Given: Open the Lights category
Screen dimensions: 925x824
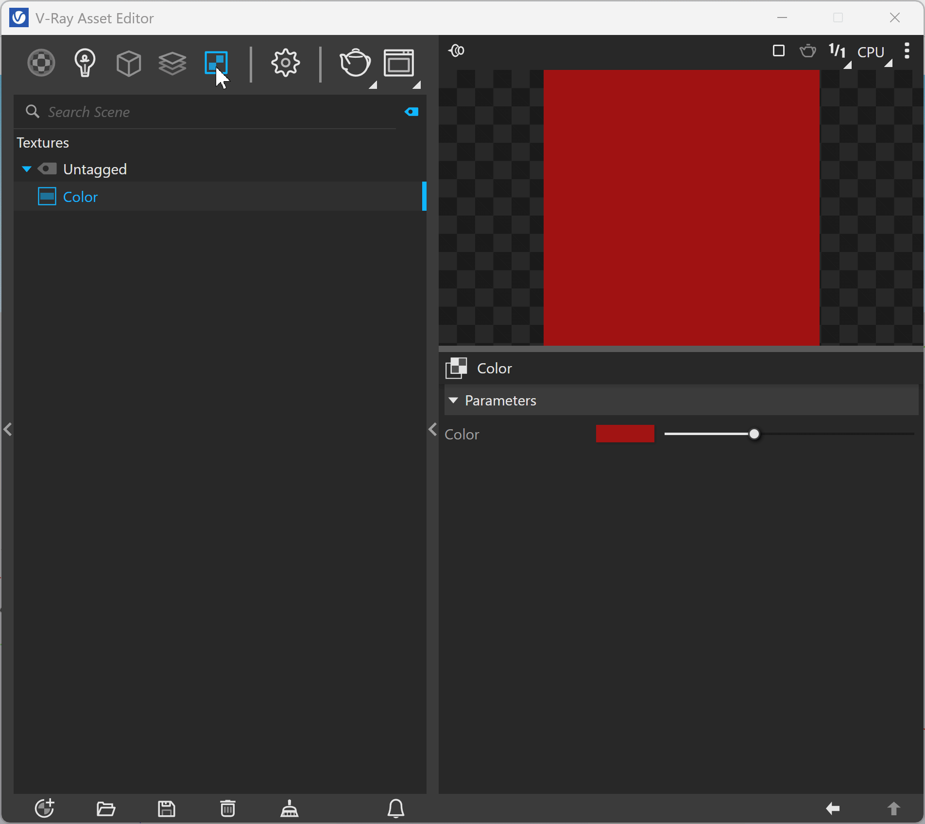Looking at the screenshot, I should 85,63.
